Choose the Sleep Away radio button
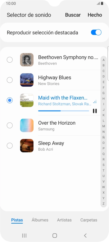The height and width of the screenshot is (242, 109). pyautogui.click(x=9, y=146)
